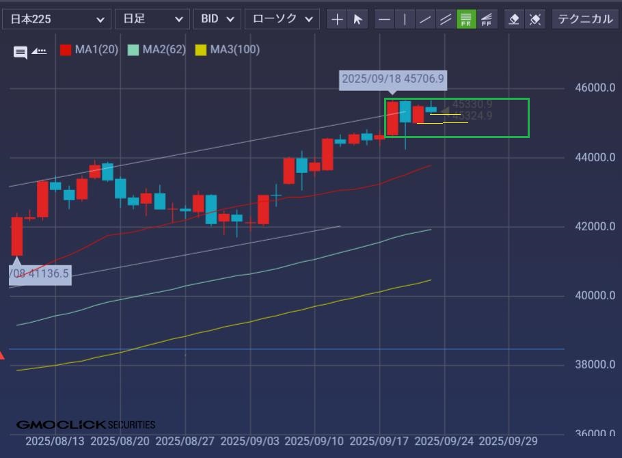This screenshot has height=458, width=622.
Task: Select the crosshair cursor tool
Action: point(337,19)
